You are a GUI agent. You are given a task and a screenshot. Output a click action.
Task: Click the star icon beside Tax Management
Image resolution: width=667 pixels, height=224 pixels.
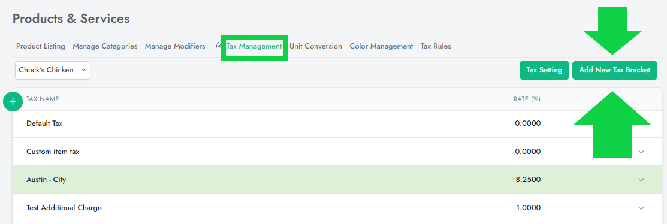pos(218,45)
